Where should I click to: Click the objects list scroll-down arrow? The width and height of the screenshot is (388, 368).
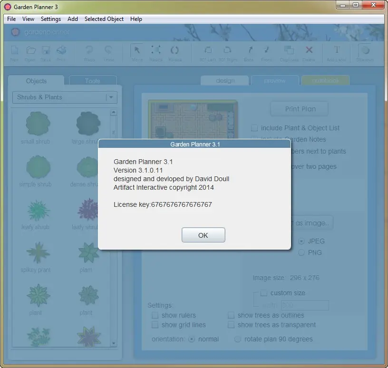tap(113, 343)
